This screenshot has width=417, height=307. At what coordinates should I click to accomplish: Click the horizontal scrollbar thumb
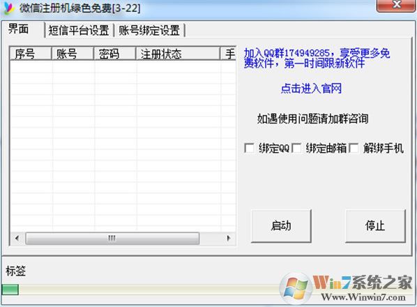112,238
